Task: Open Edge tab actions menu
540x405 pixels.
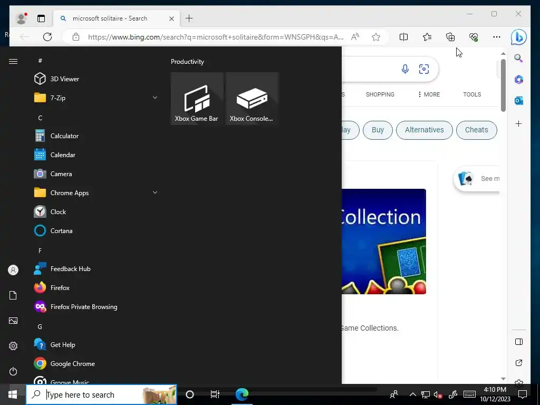Action: pos(41,18)
